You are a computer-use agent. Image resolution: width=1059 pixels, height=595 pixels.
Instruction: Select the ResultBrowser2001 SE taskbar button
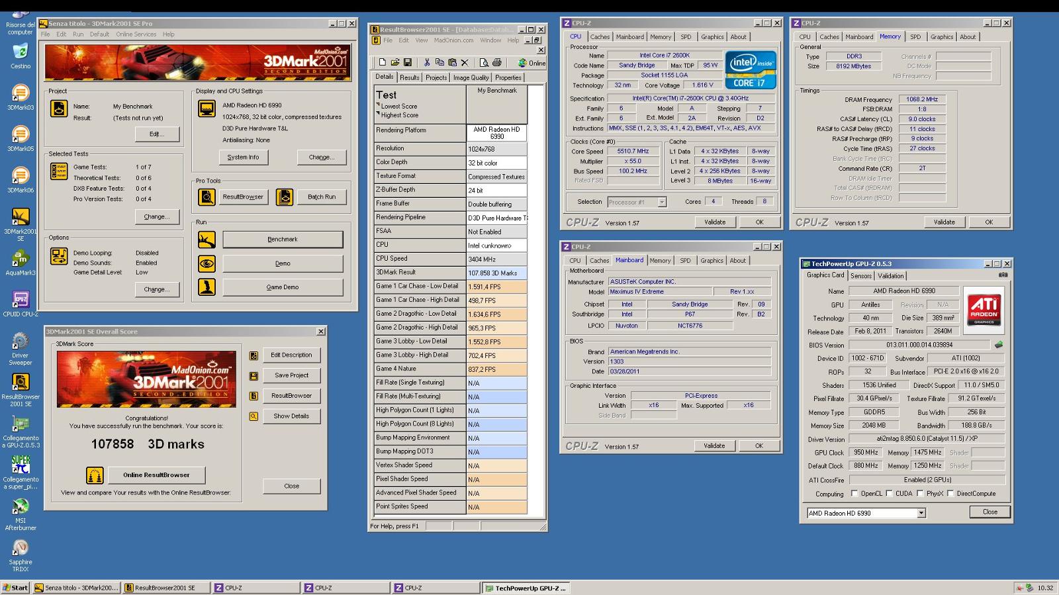[167, 588]
